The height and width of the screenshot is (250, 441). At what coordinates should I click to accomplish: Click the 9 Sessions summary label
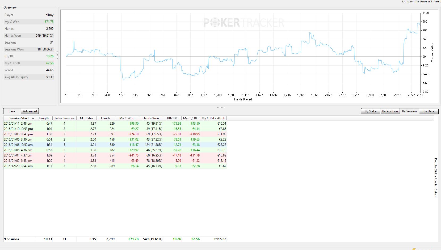(x=11, y=239)
